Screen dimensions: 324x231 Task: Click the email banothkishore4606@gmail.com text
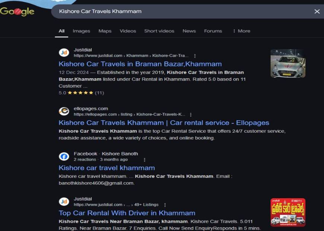(x=96, y=183)
